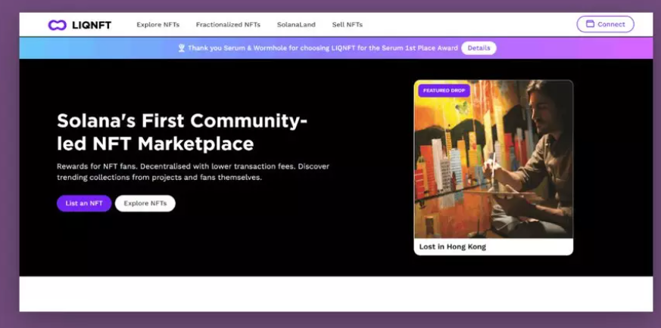
Task: Click the white Explore NFTs hero button
Action: pos(145,203)
